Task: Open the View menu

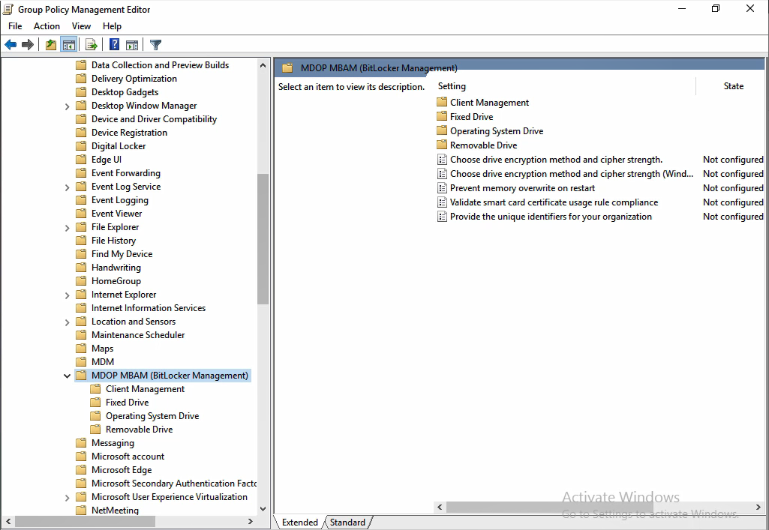Action: point(81,26)
